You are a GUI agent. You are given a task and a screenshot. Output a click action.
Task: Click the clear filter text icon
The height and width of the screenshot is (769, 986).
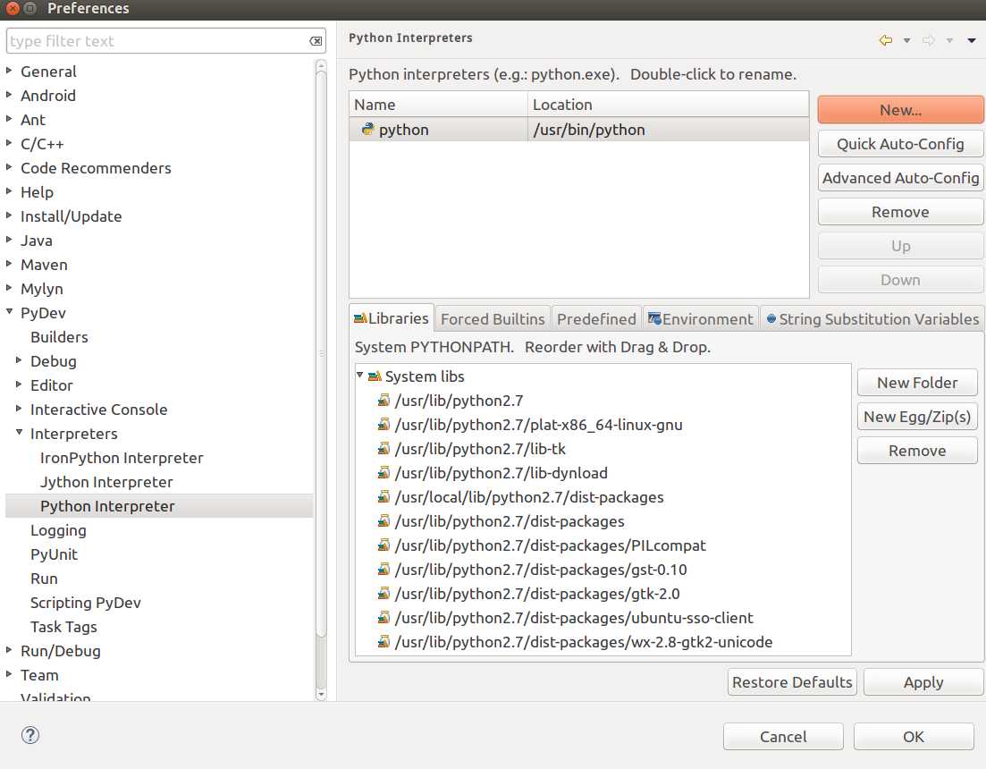click(316, 41)
